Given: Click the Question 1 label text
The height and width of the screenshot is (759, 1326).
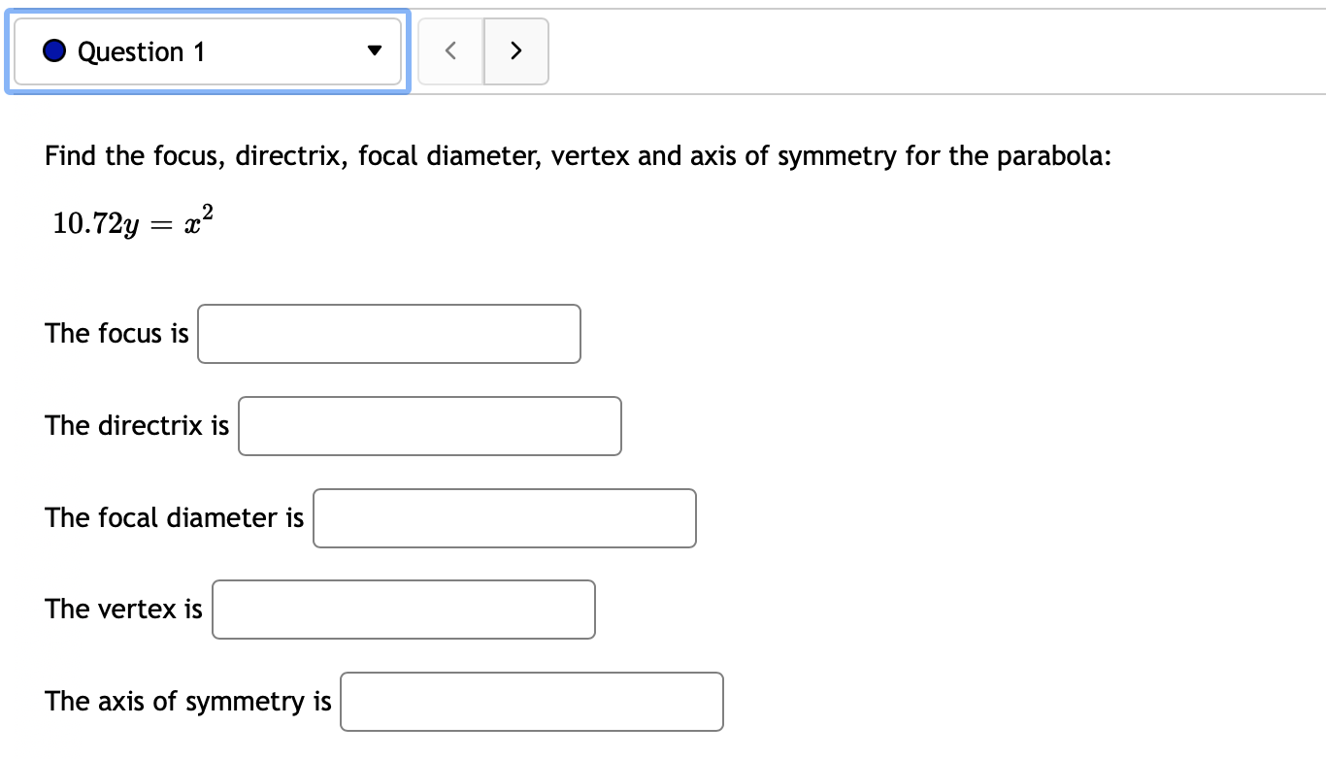Looking at the screenshot, I should pyautogui.click(x=141, y=50).
